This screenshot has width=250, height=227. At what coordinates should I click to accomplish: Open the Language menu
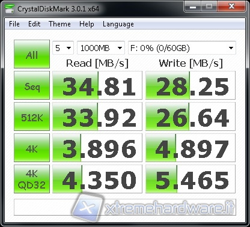click(x=118, y=24)
